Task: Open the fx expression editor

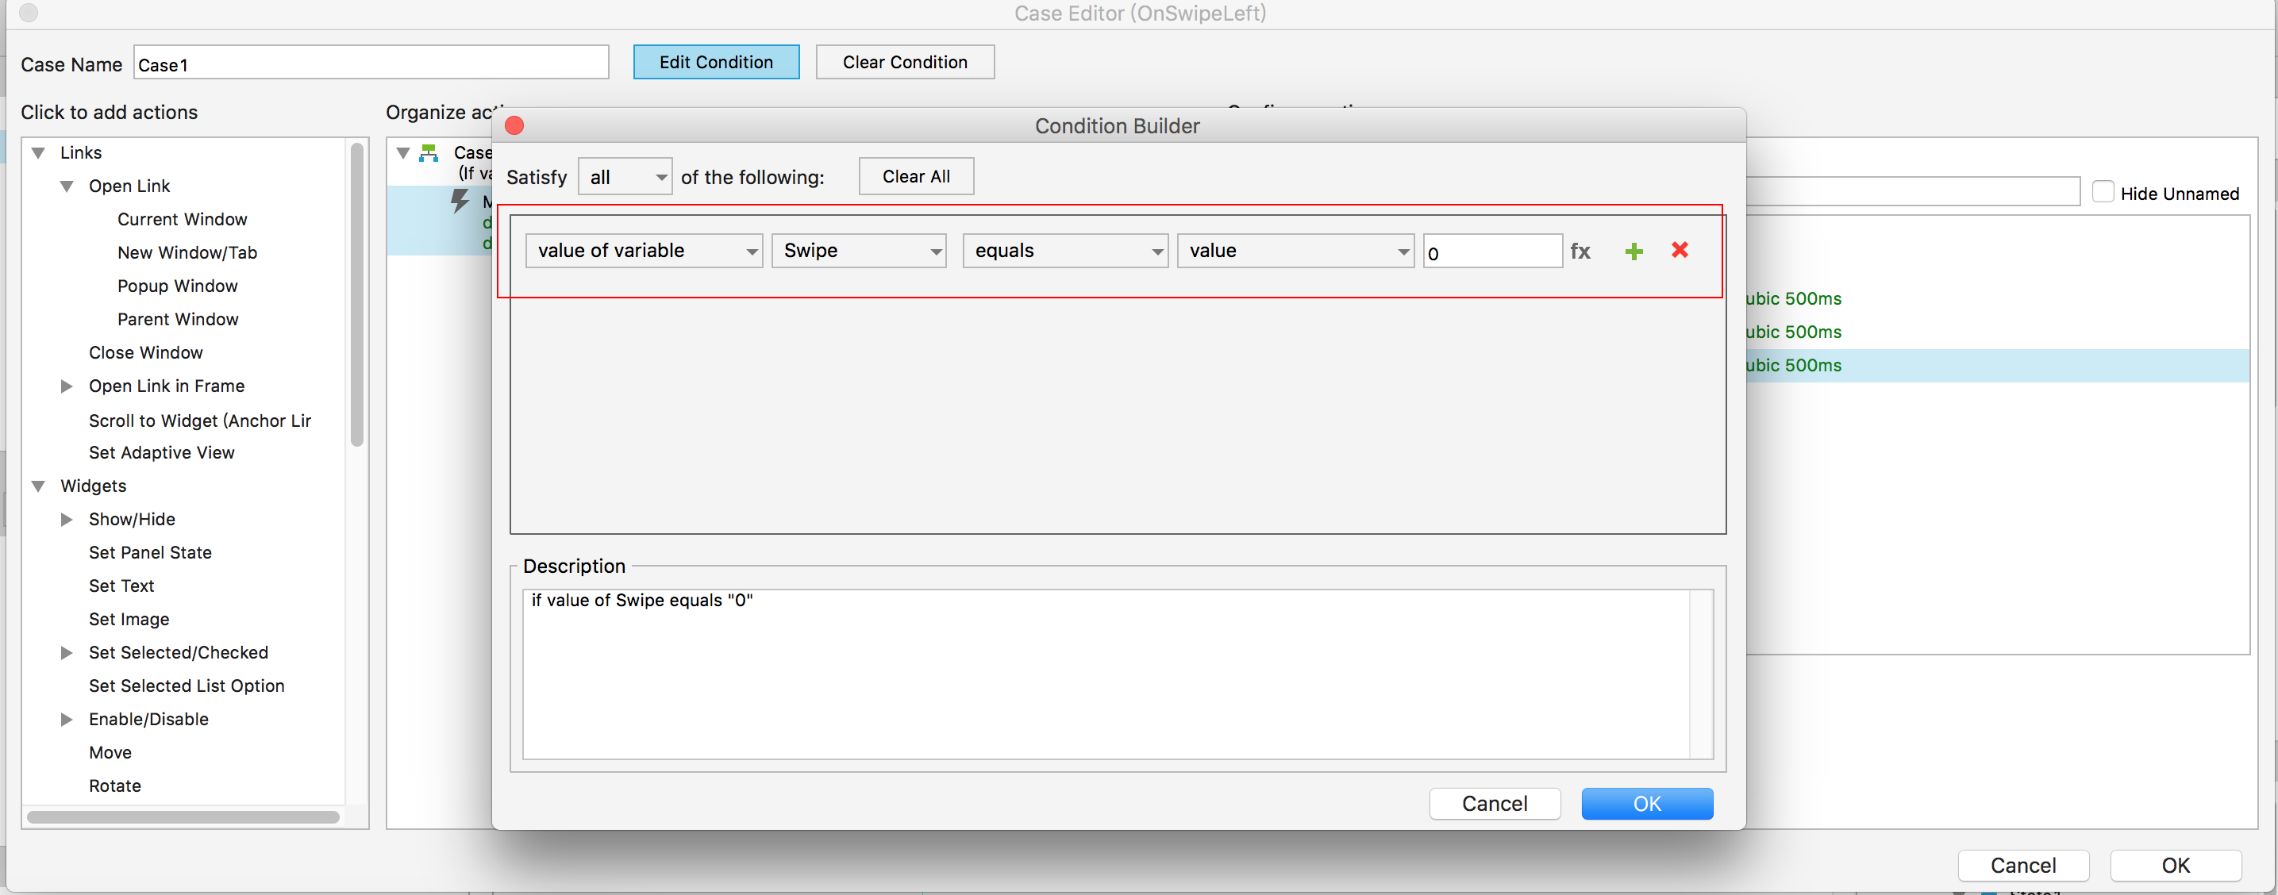Action: 1580,252
